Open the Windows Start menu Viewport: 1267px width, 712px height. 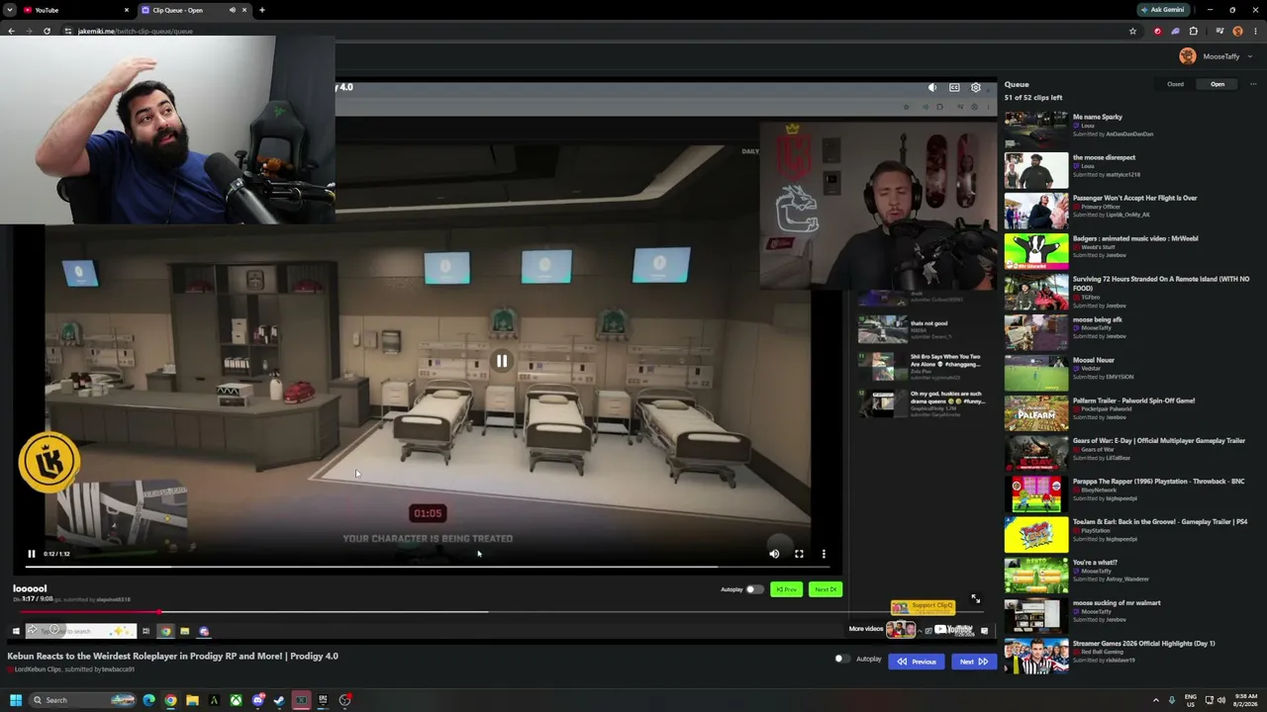[x=15, y=700]
